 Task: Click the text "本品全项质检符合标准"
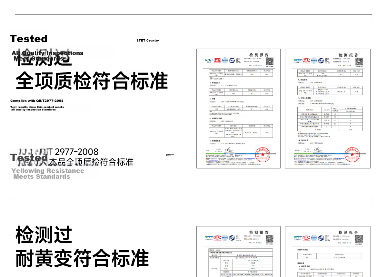coord(91,162)
